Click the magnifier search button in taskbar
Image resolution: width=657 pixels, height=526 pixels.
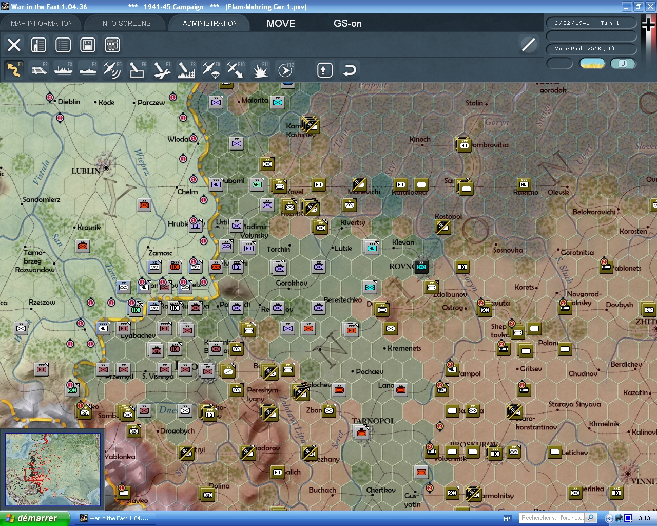point(591,518)
